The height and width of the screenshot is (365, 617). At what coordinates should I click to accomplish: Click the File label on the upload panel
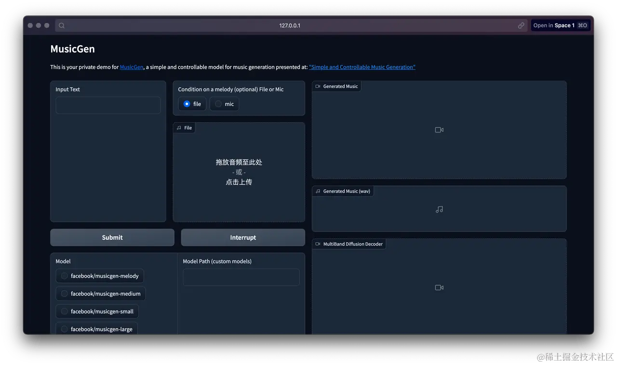pos(188,128)
